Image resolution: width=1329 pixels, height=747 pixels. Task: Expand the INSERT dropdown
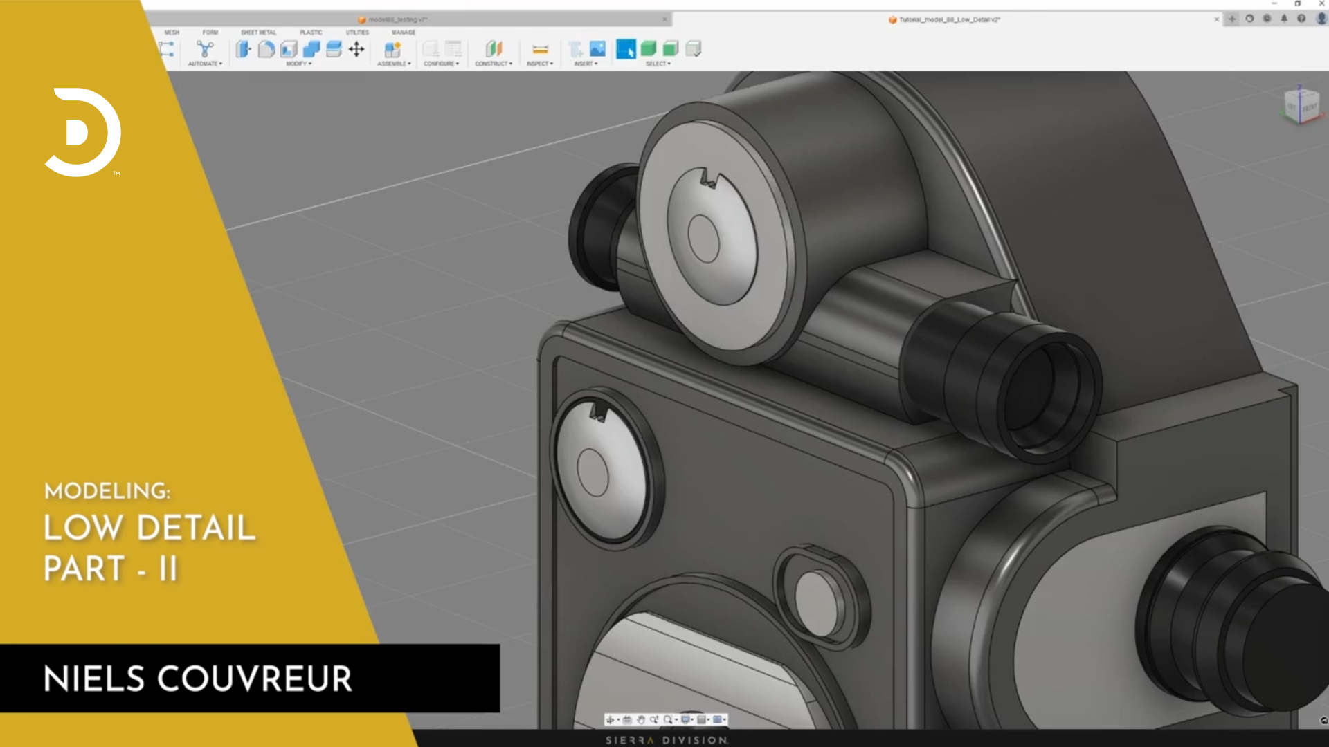tap(586, 64)
